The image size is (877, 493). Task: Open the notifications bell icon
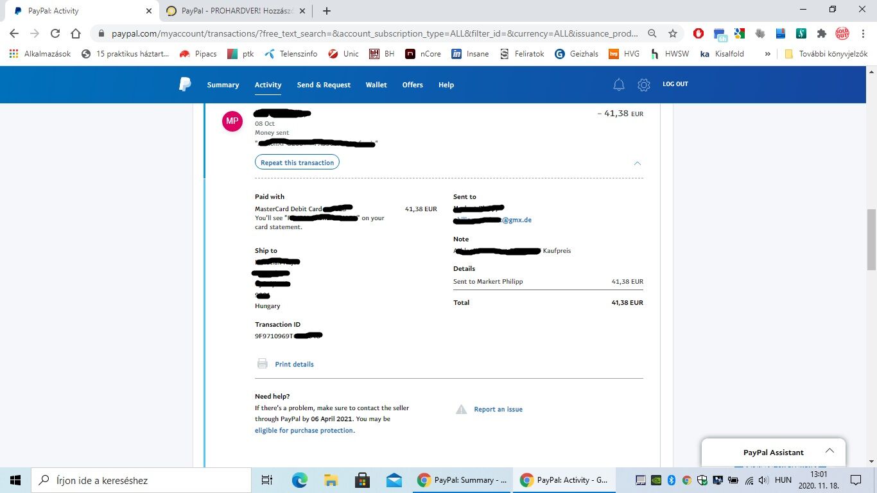[619, 85]
